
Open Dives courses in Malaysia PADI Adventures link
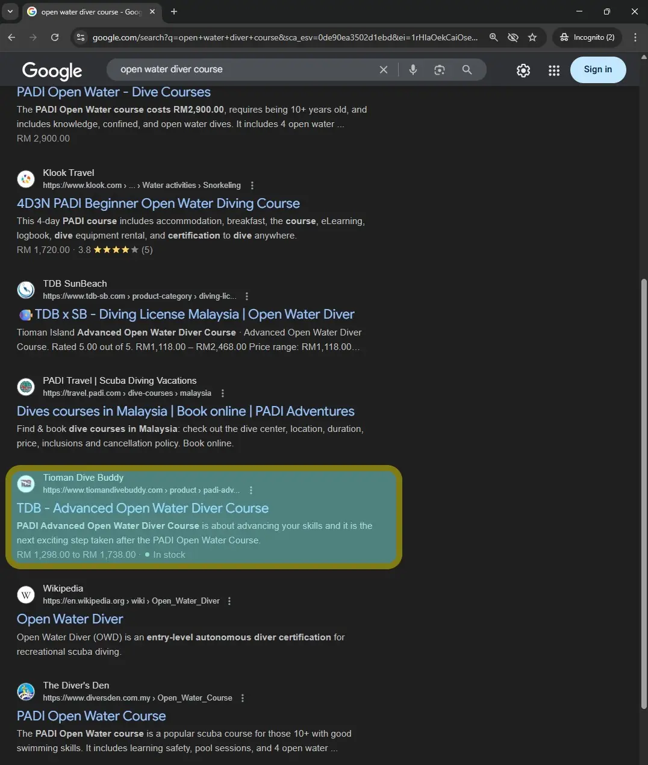(185, 411)
